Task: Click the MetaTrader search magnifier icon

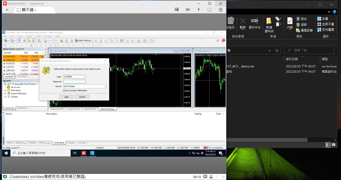Action: tap(218, 40)
